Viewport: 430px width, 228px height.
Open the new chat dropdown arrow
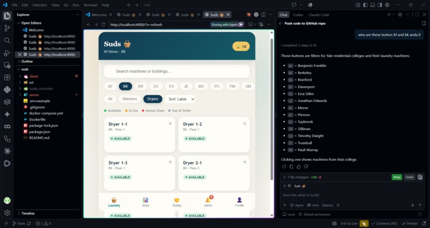tap(394, 14)
